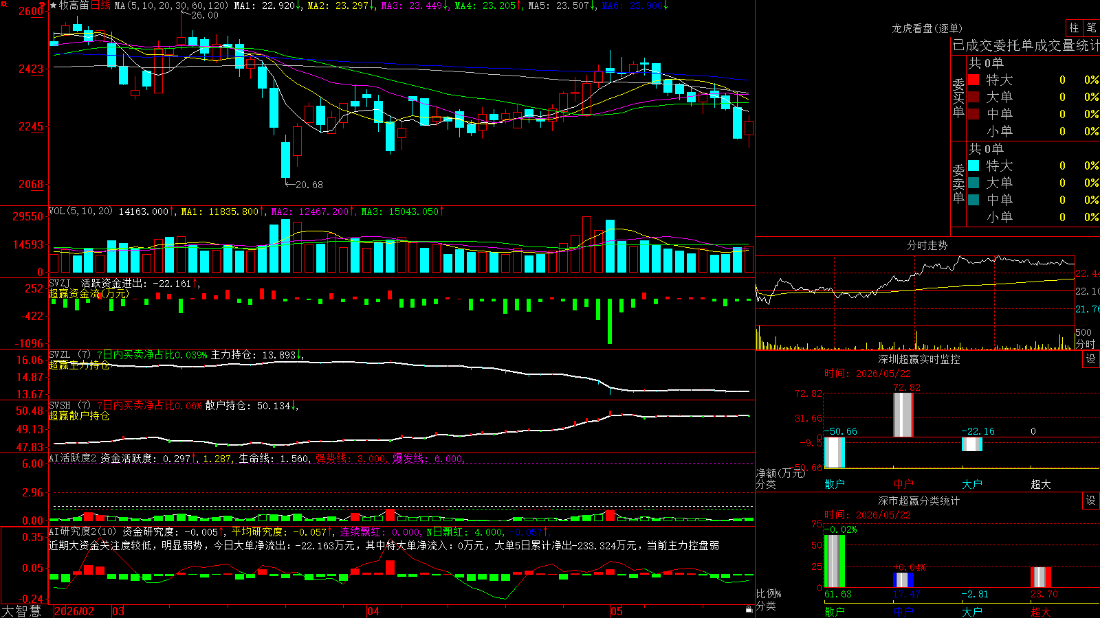Screen dimensions: 1100x618
Task: Click the 大户 -22.16 bar in realtime monitor
Action: point(972,444)
